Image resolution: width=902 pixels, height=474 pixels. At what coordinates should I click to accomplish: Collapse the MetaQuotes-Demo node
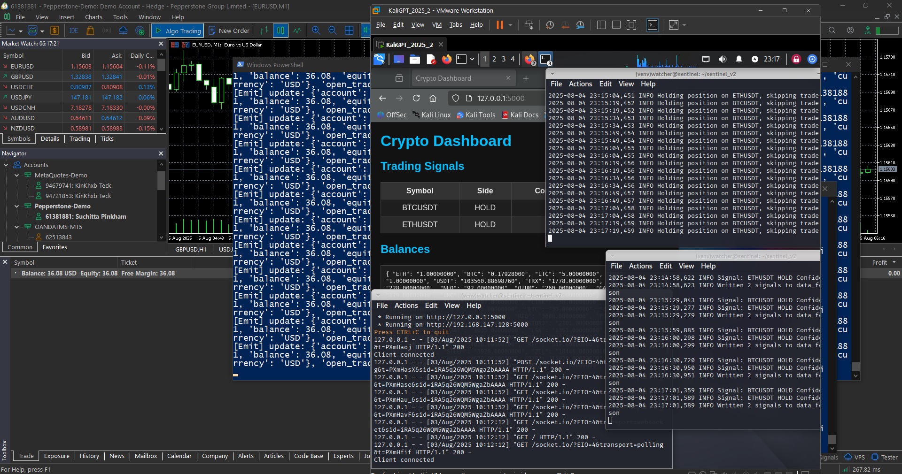(x=17, y=176)
